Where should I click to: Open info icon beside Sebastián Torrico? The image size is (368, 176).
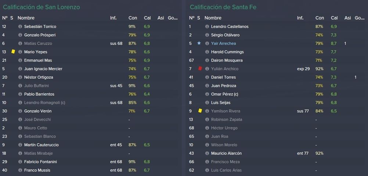20,26
